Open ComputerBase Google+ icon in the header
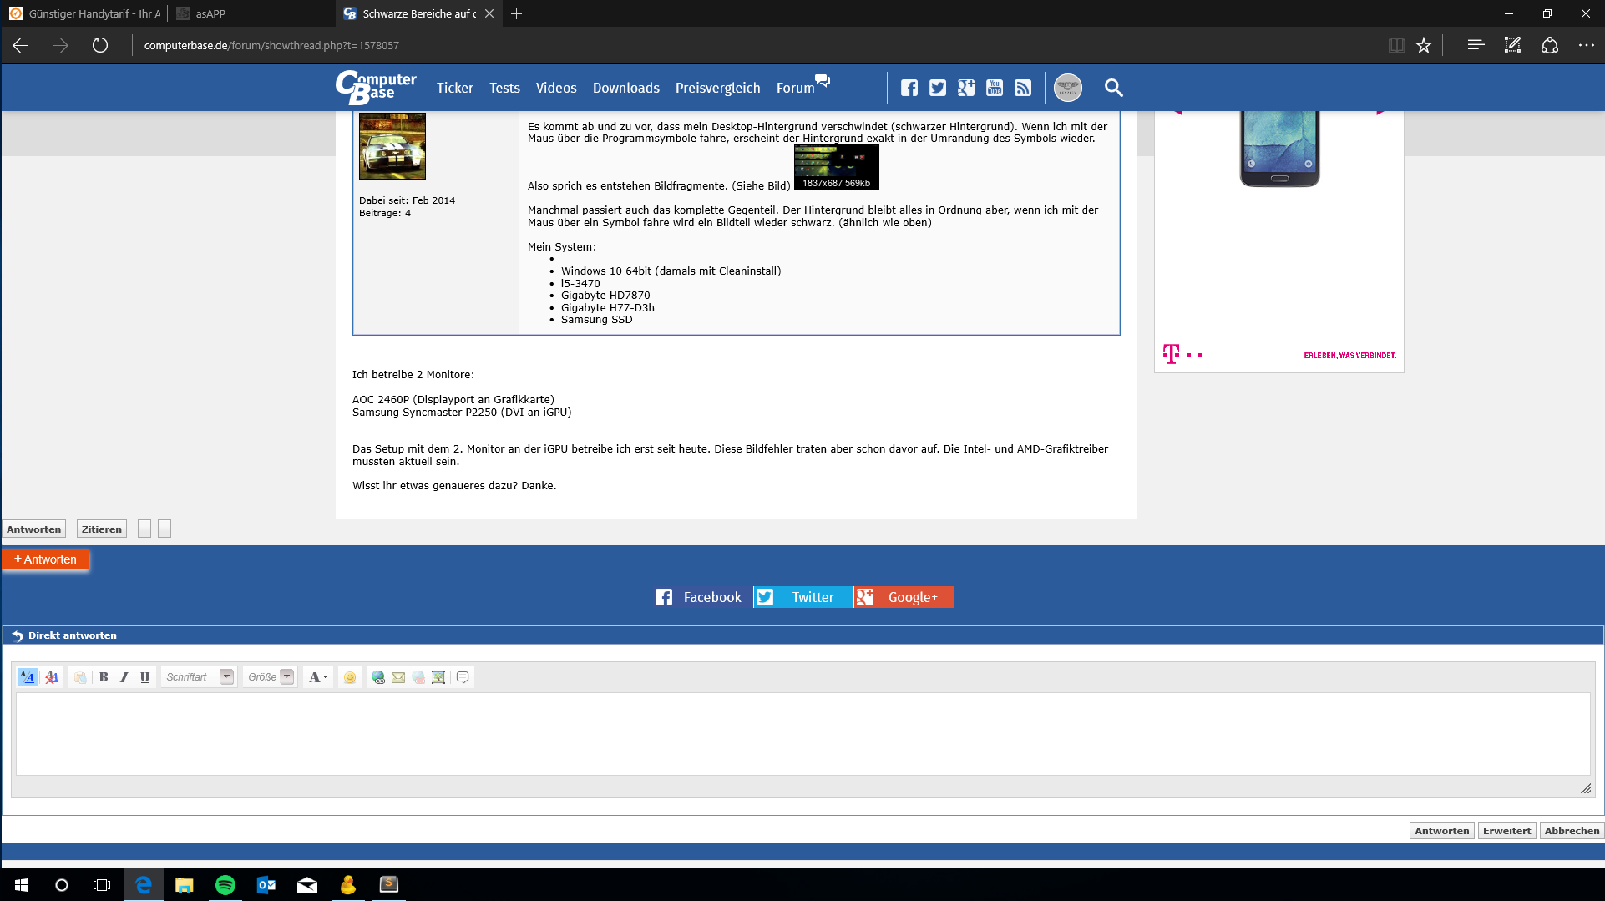This screenshot has height=901, width=1605. pyautogui.click(x=966, y=88)
